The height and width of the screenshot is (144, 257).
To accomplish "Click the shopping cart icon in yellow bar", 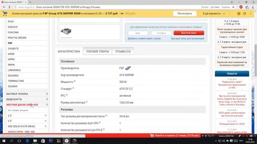I will [x=5, y=14].
